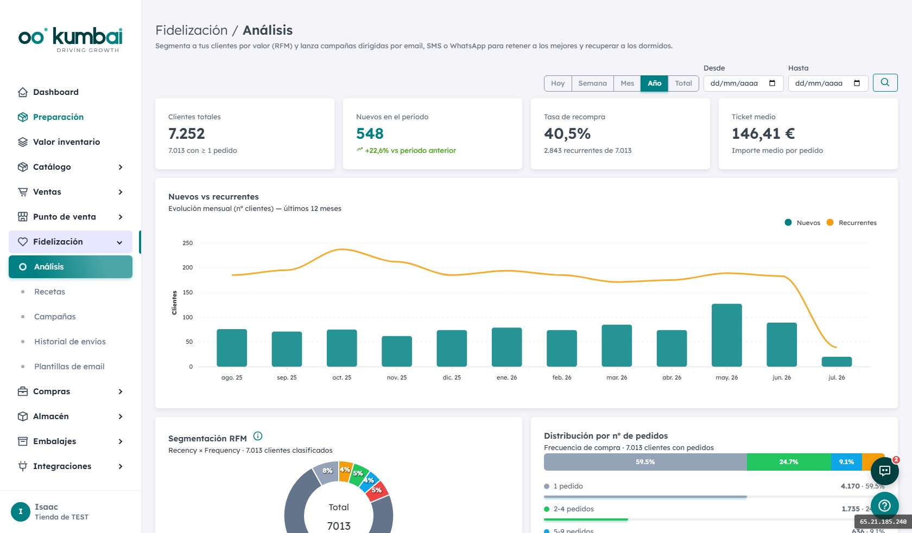Select the Año period option

pyautogui.click(x=654, y=83)
